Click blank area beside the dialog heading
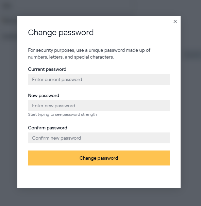Image resolution: width=201 pixels, height=206 pixels. tap(131, 33)
